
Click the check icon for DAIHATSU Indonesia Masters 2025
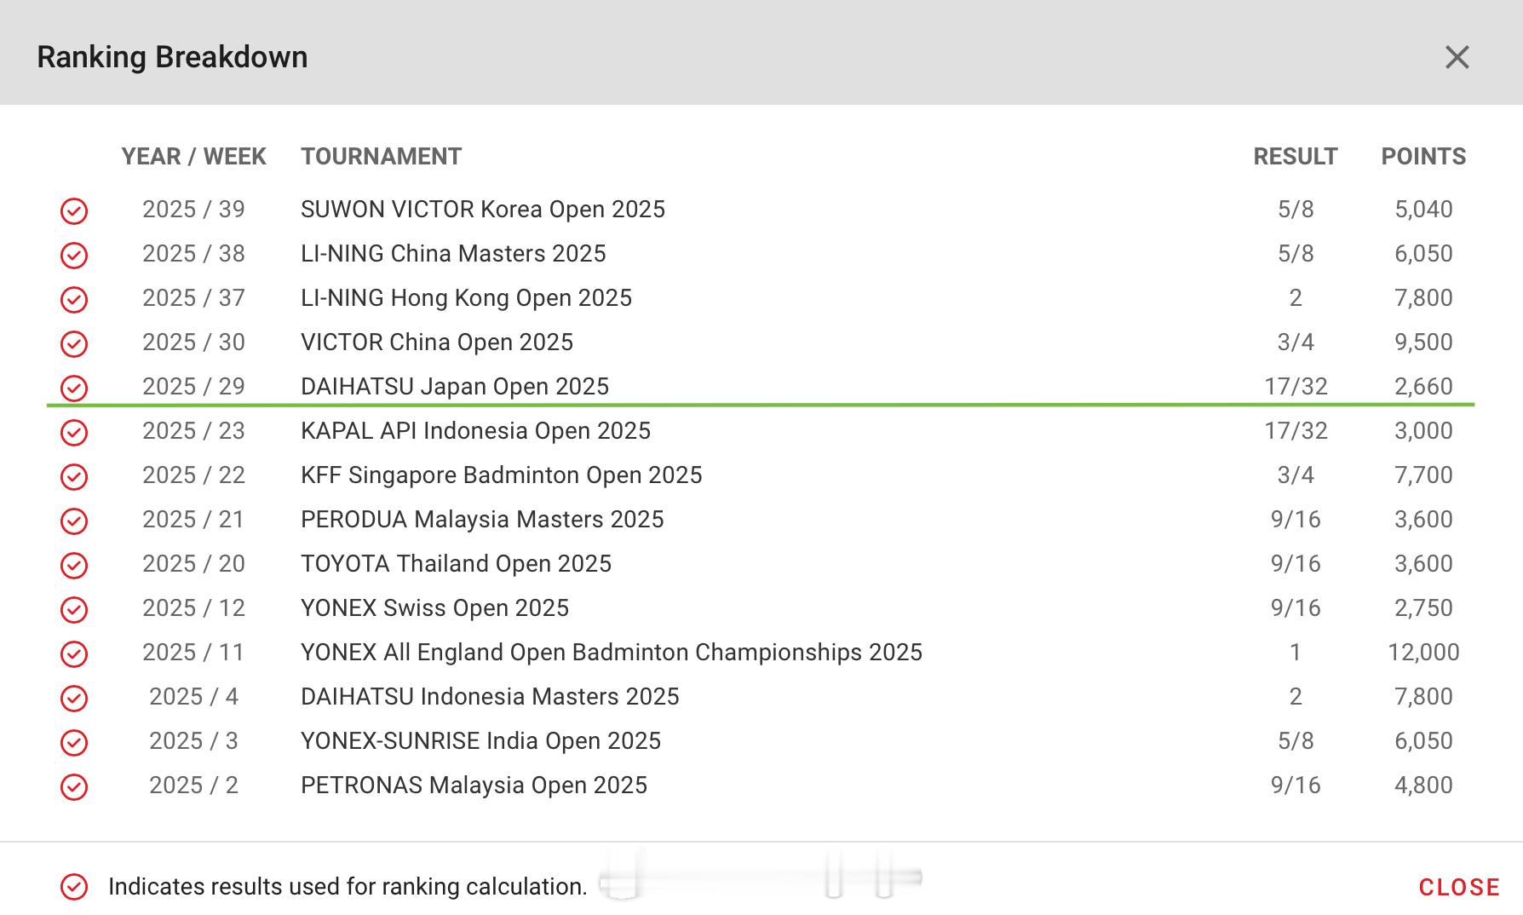(x=74, y=698)
